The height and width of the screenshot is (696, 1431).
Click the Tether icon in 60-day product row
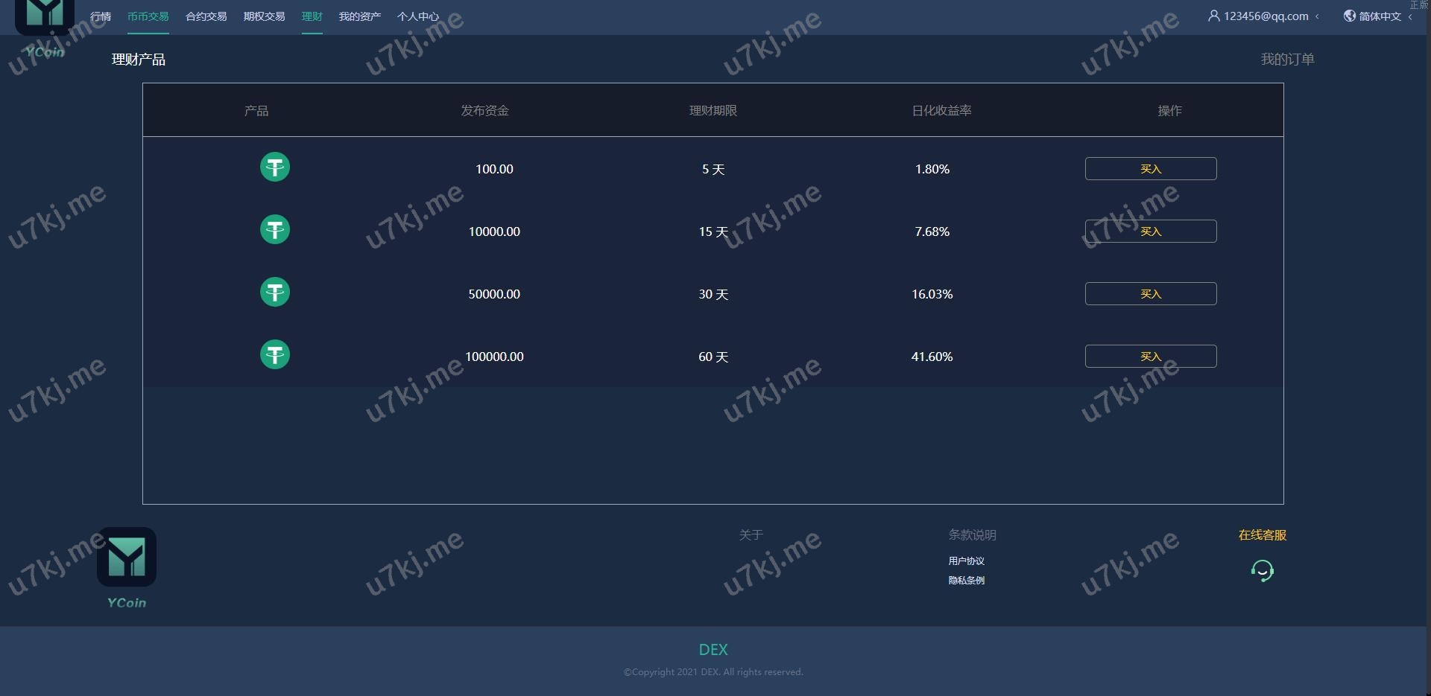[x=274, y=355]
